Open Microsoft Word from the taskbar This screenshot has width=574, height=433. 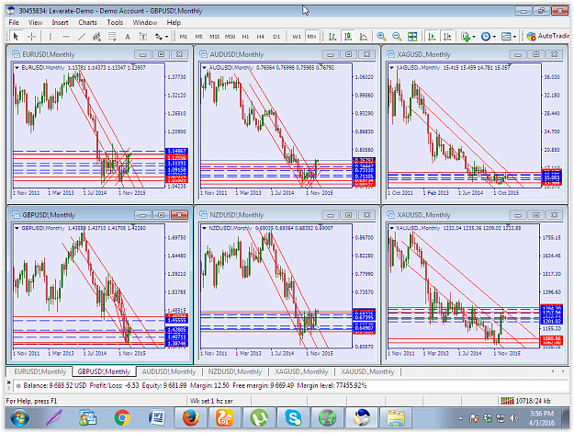coord(156,417)
